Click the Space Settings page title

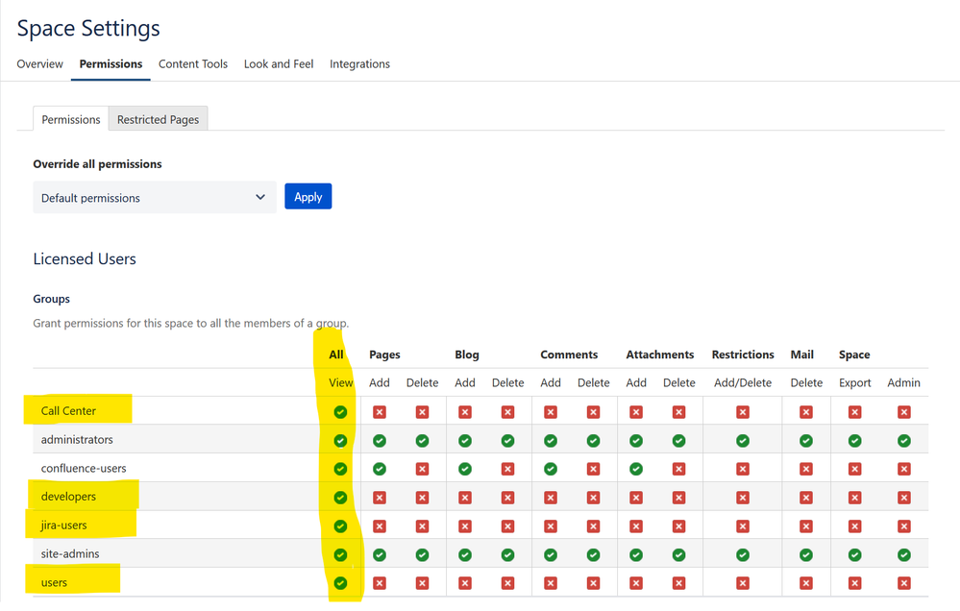88,28
